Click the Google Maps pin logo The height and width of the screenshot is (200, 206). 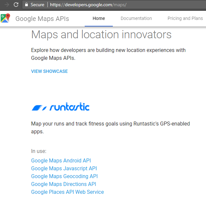[x=5, y=18]
